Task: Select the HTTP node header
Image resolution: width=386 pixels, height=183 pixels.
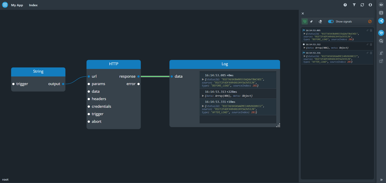Action: [114, 64]
